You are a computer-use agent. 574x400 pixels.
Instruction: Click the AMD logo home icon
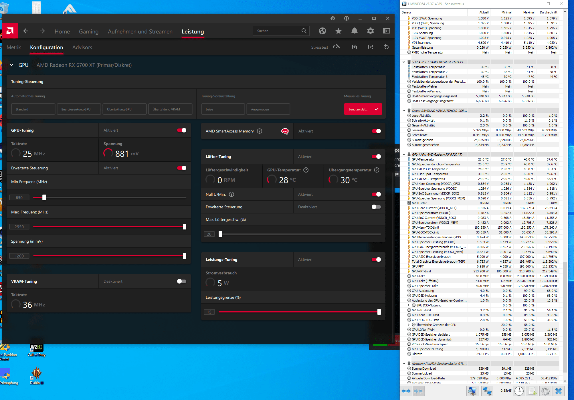pos(10,31)
